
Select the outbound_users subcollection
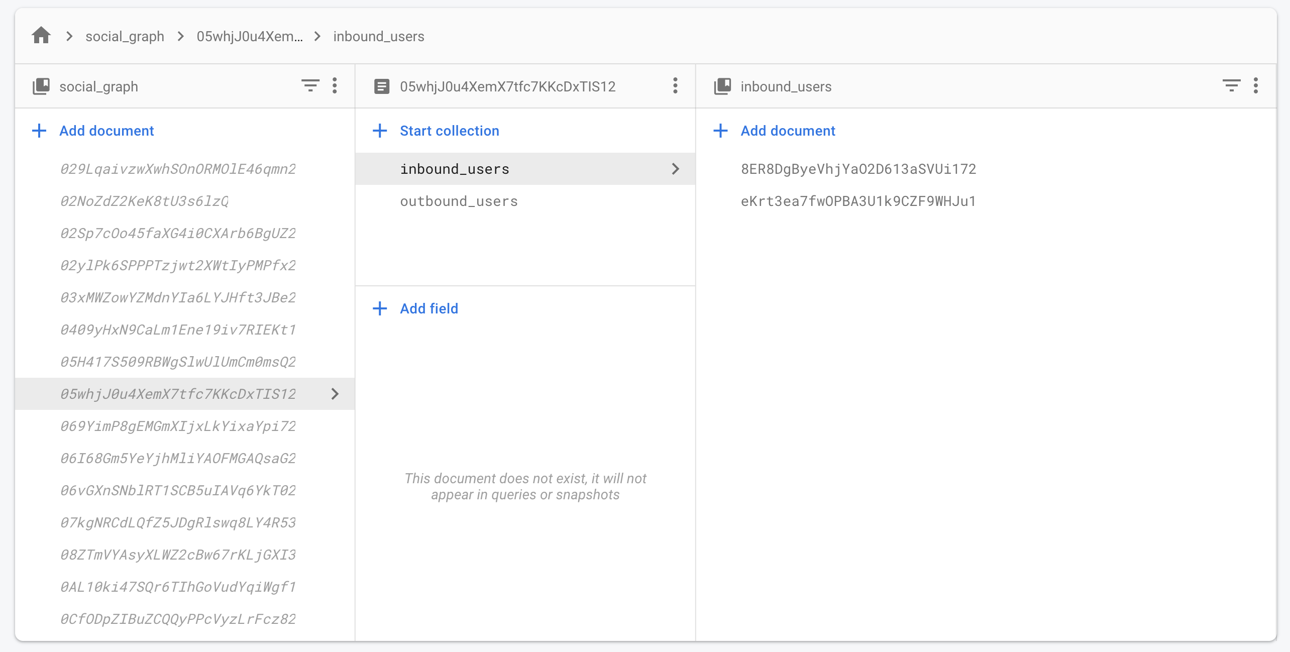[x=459, y=201]
